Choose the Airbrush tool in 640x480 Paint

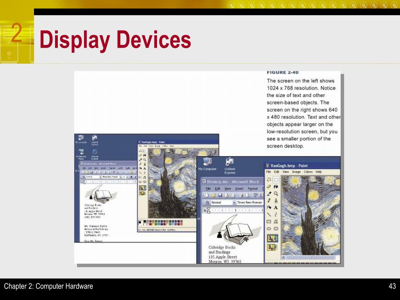click(x=269, y=207)
